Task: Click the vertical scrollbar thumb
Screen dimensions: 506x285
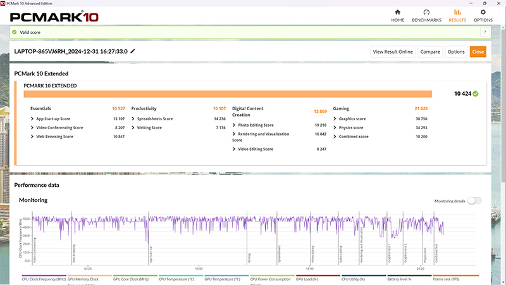Action: pos(503,106)
